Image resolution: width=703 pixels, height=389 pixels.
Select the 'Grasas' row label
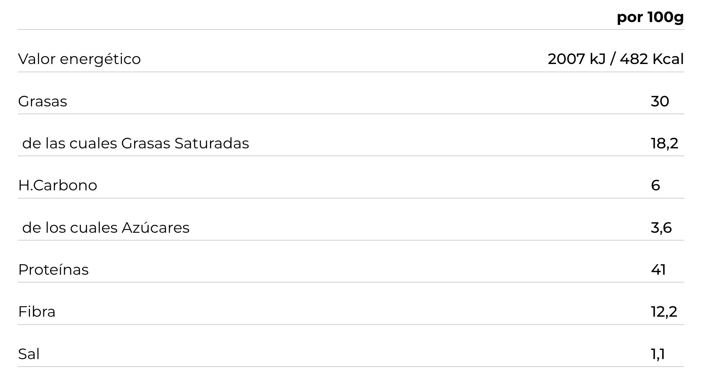pyautogui.click(x=42, y=101)
